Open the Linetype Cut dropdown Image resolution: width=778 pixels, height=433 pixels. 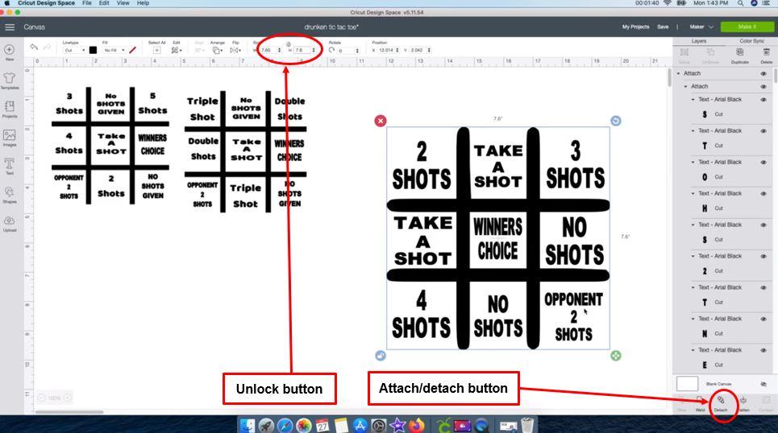coord(74,50)
